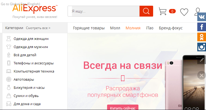The width and height of the screenshot is (206, 110).
Task: Open the Молния tab
Action: pyautogui.click(x=133, y=28)
